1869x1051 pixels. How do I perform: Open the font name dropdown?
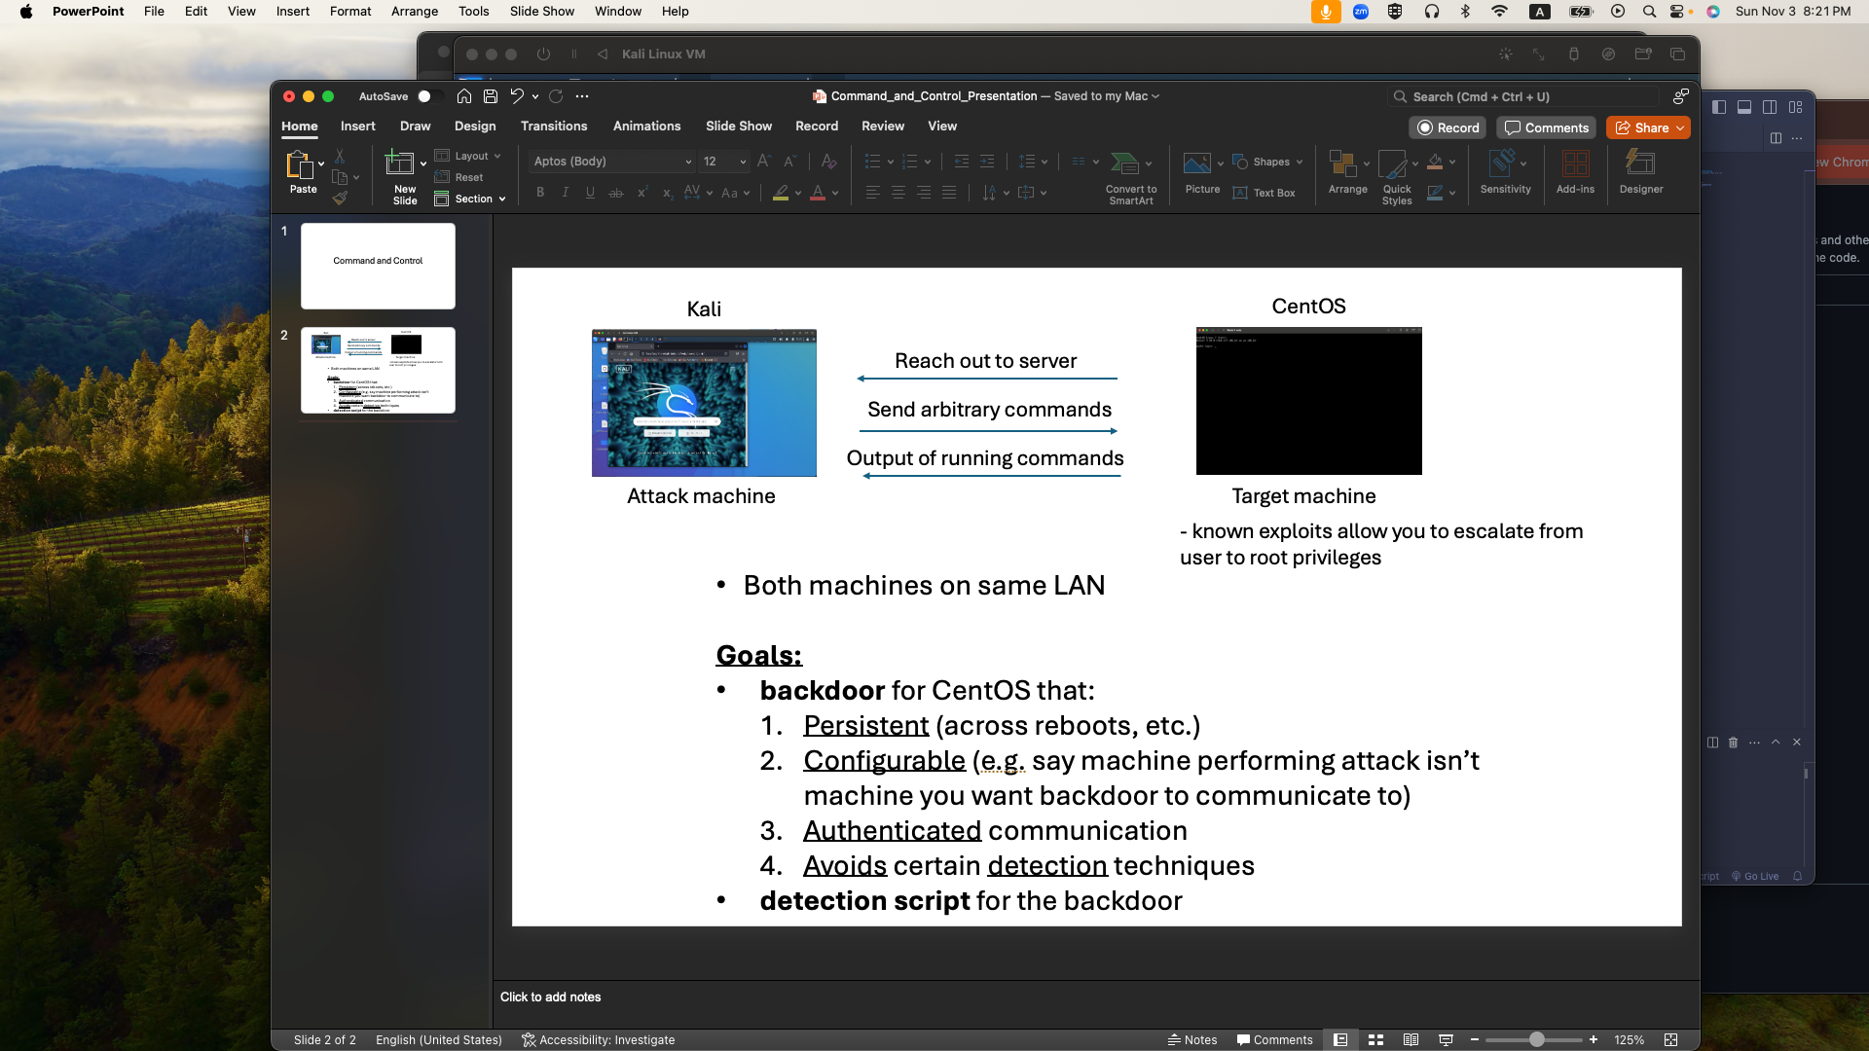point(688,162)
